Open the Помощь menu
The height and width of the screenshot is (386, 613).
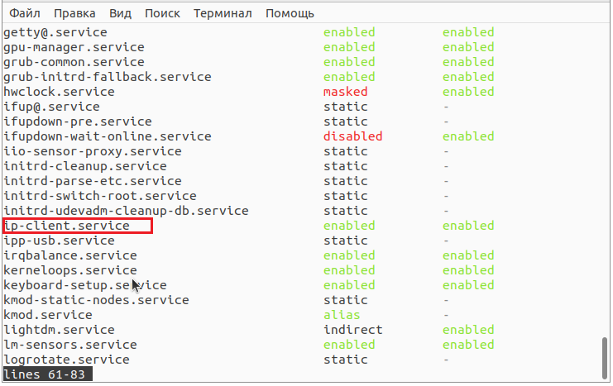288,14
